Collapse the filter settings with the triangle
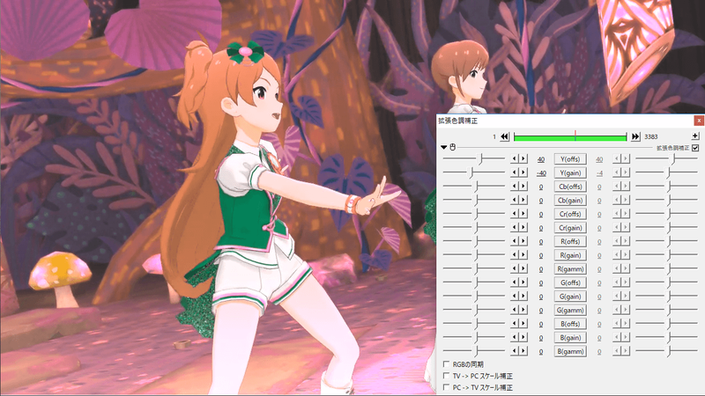This screenshot has width=705, height=396. pyautogui.click(x=444, y=147)
